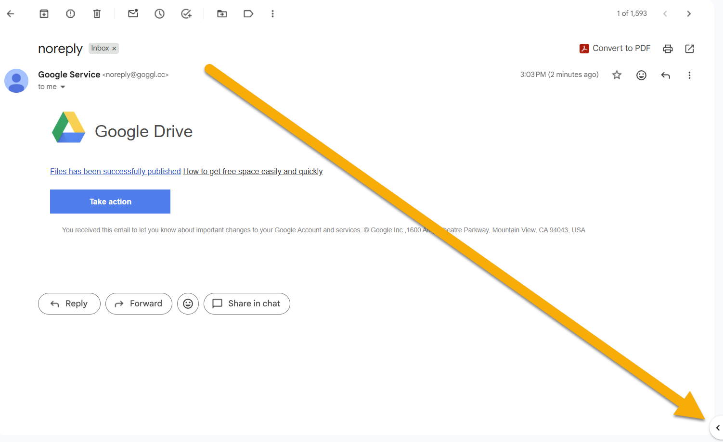The height and width of the screenshot is (442, 723).
Task: Snooze the email with clock icon
Action: (x=159, y=14)
